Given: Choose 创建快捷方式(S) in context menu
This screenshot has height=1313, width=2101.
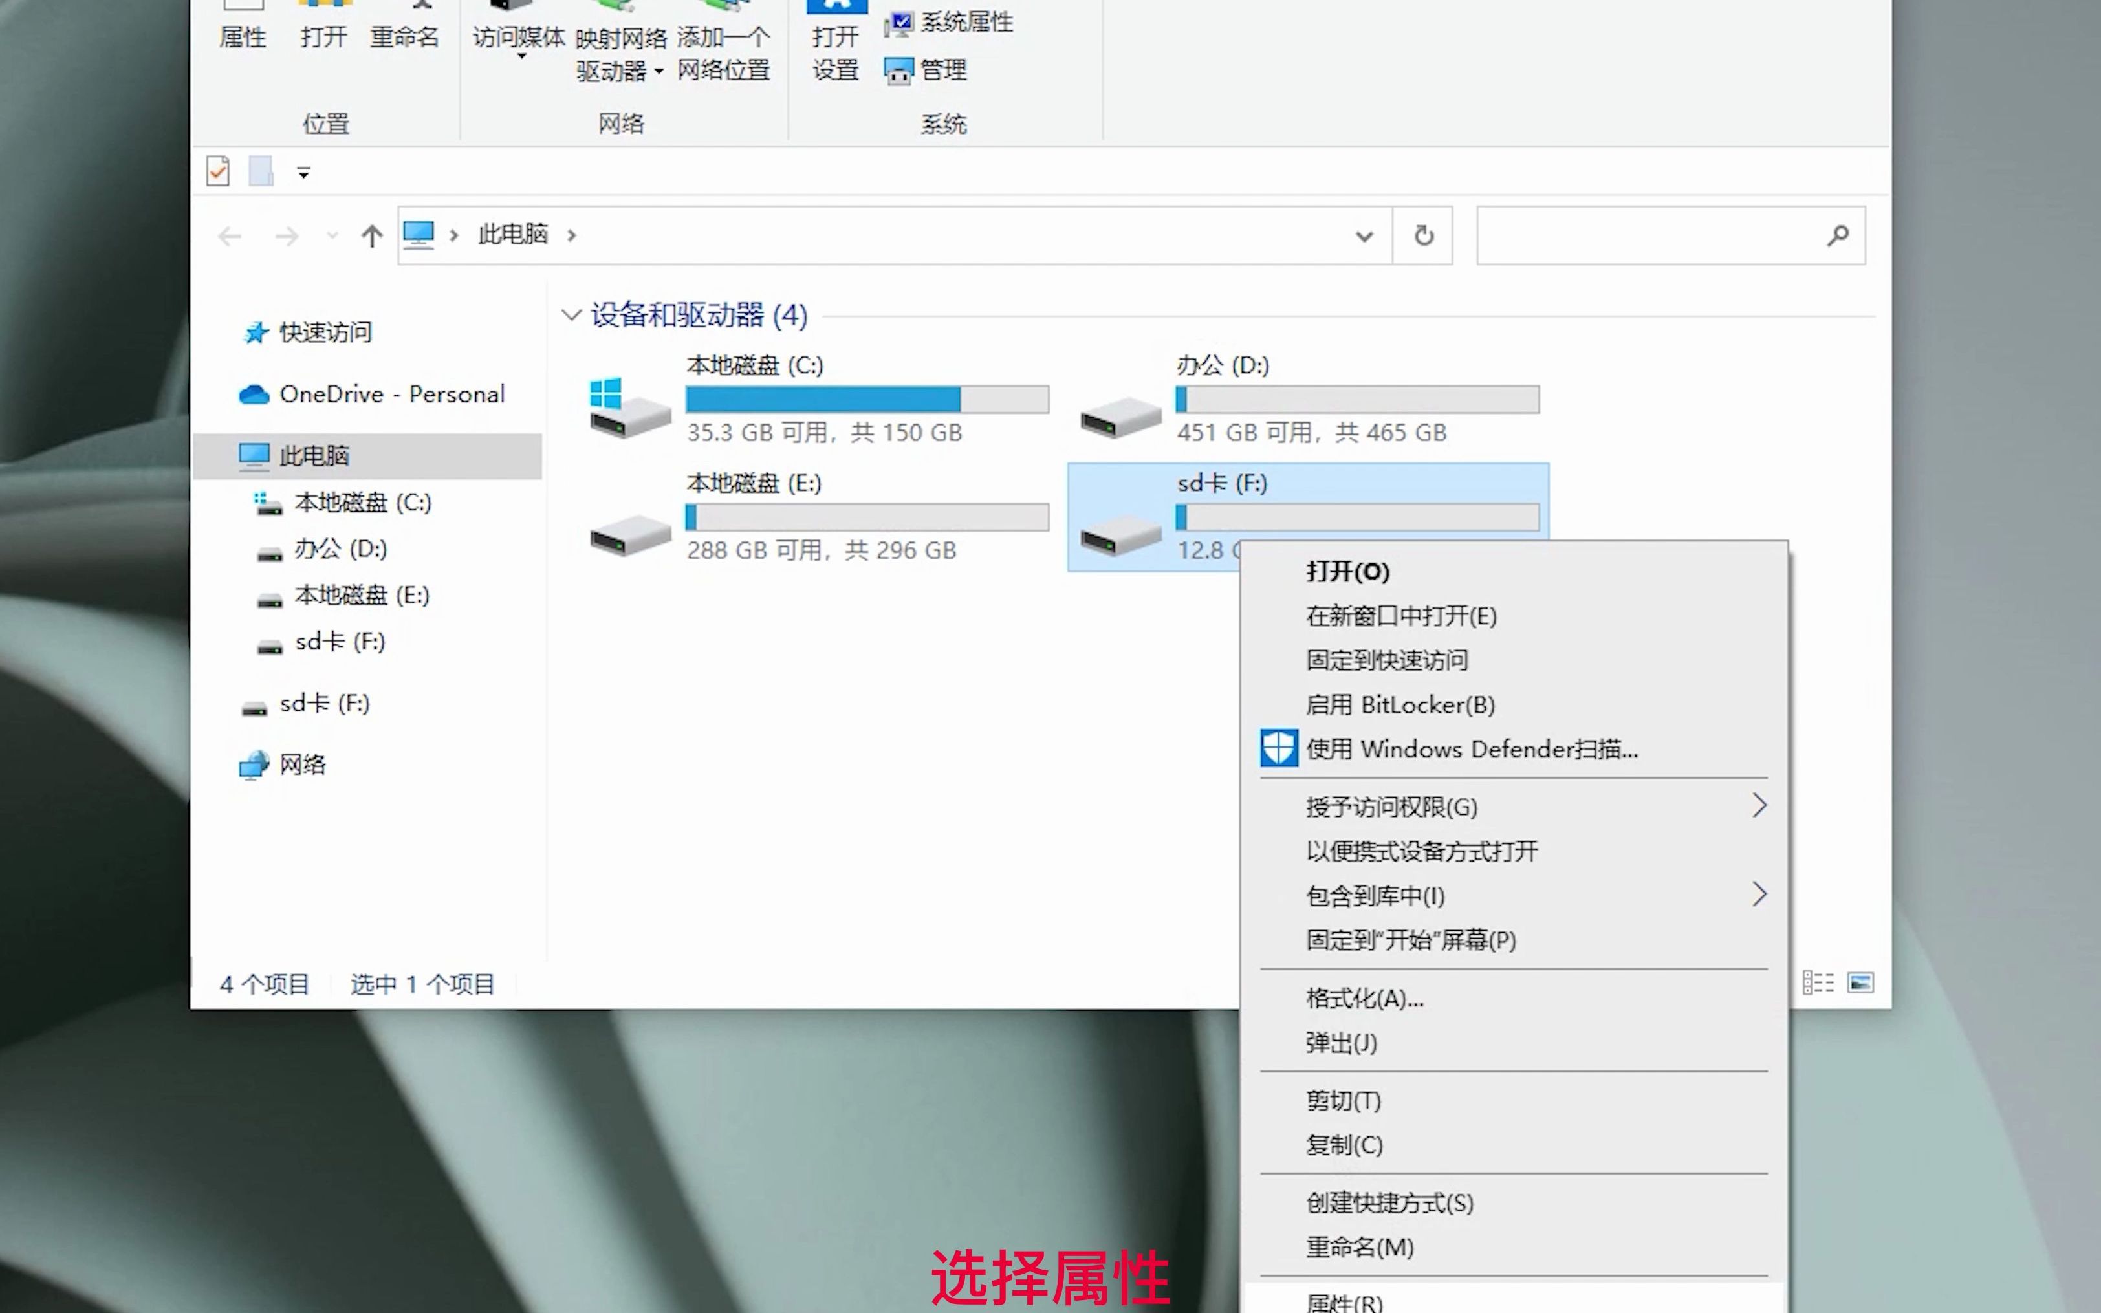Looking at the screenshot, I should point(1514,1204).
